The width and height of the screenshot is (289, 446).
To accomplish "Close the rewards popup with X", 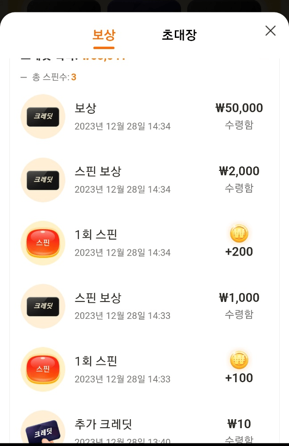I will click(271, 31).
